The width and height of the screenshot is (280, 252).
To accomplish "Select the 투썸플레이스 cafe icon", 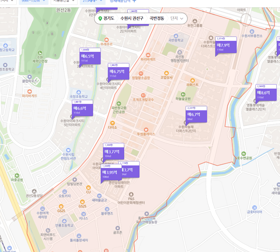I will pos(146,129).
